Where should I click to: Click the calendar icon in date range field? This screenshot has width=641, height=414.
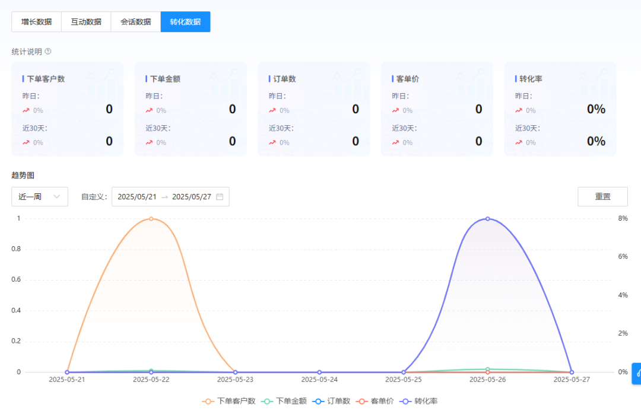220,197
